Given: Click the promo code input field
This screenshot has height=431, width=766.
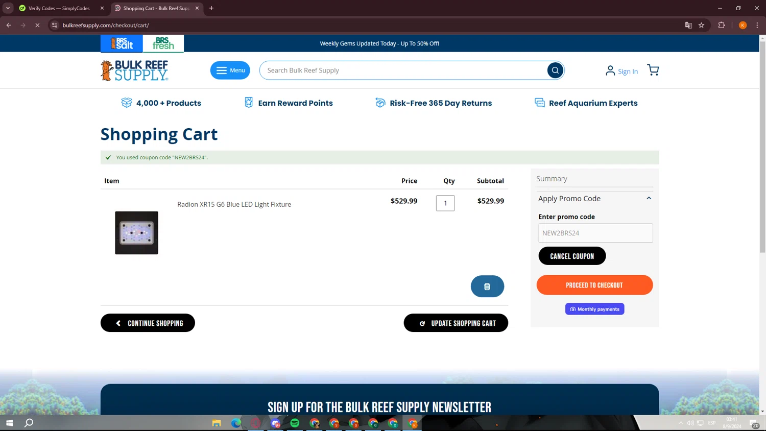Looking at the screenshot, I should [595, 233].
